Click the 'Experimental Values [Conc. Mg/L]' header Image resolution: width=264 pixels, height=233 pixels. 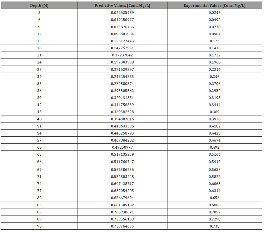coord(215,5)
